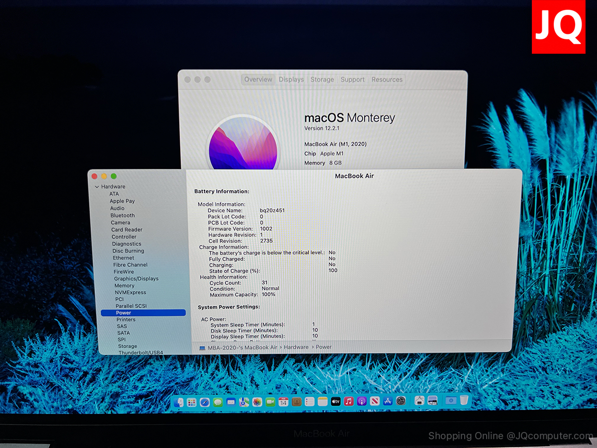Click Hardware in the path bar
597x448 pixels.
(296, 347)
